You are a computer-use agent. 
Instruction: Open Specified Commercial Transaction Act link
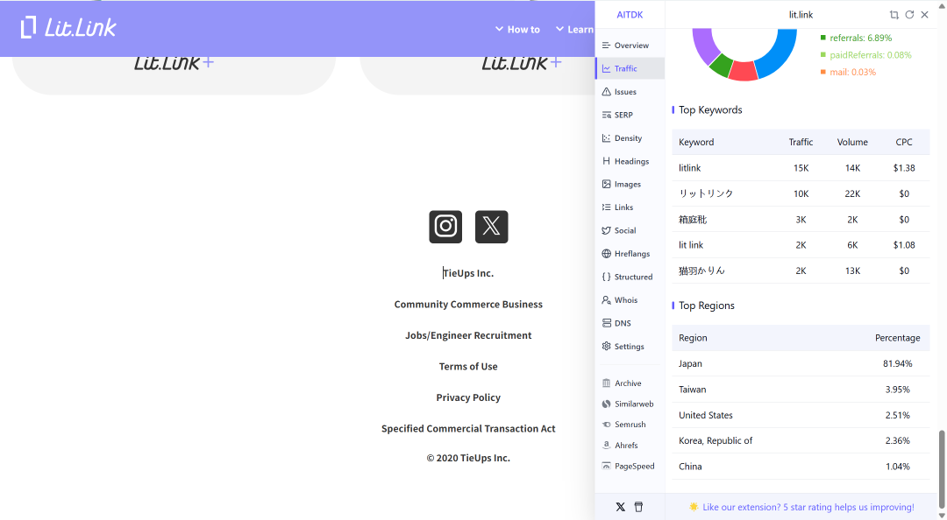[468, 428]
